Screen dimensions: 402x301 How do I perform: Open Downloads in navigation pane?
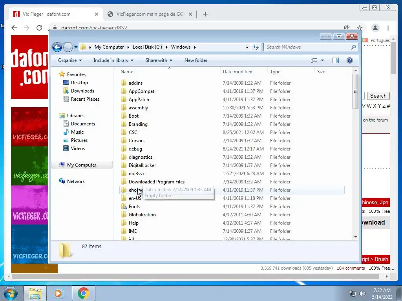tap(82, 91)
